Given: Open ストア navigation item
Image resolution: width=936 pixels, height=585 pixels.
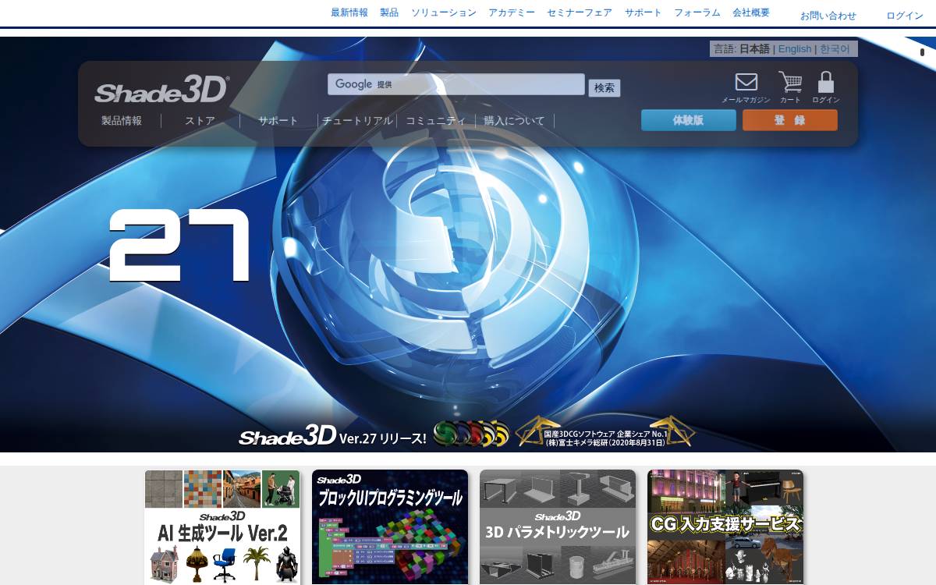Looking at the screenshot, I should 200,121.
